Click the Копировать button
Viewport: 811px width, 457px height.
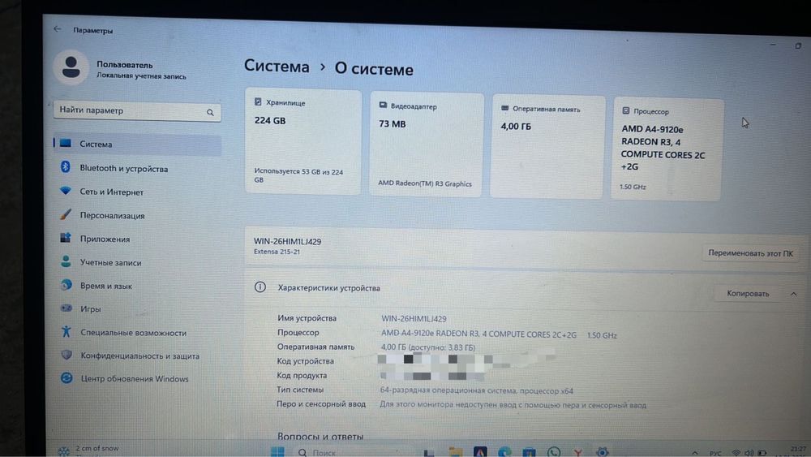[x=748, y=294]
